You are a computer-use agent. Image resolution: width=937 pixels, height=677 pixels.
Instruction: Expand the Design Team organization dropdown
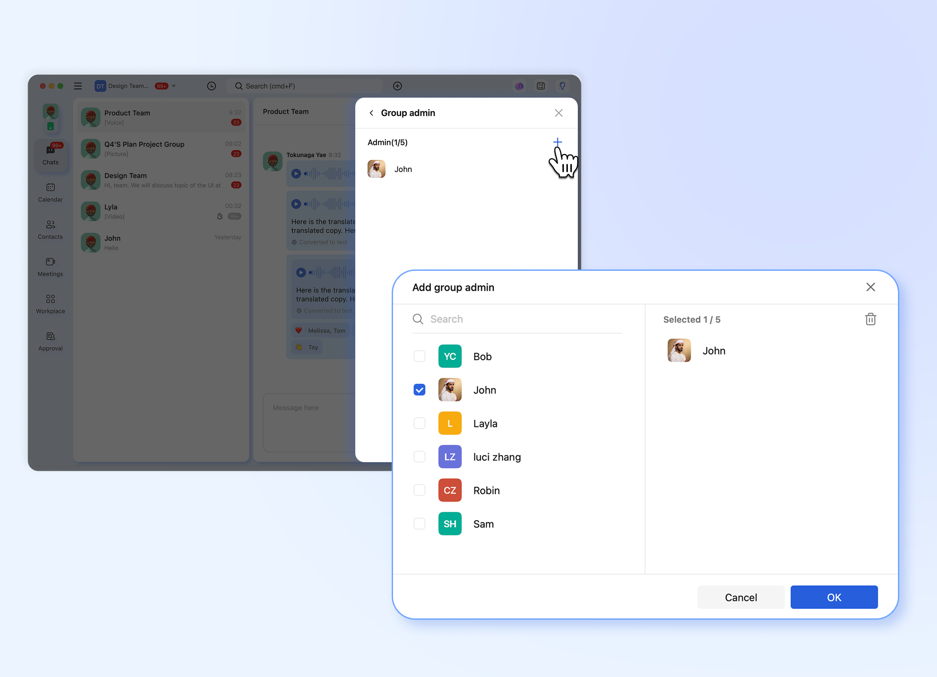click(174, 86)
